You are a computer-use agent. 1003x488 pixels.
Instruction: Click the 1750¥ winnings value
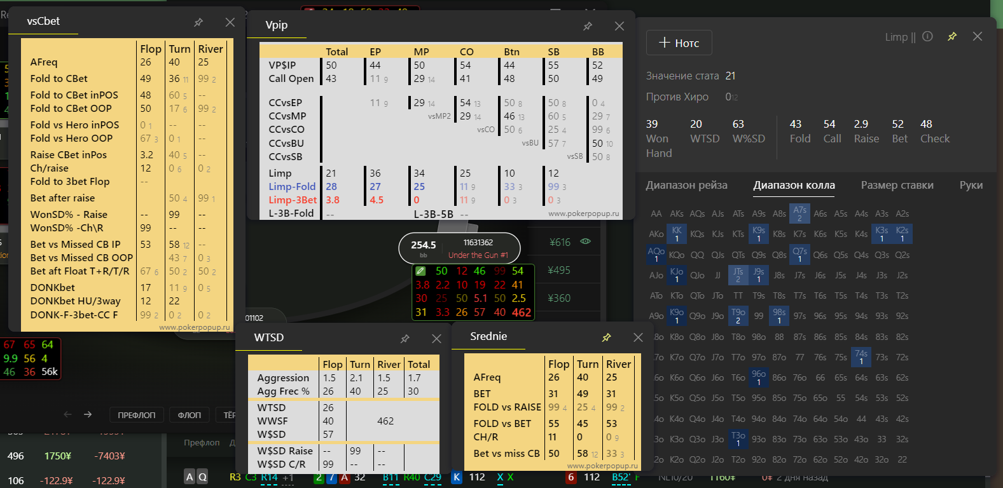(x=58, y=456)
